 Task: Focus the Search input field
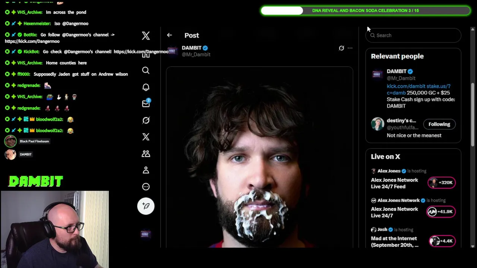[x=414, y=35]
